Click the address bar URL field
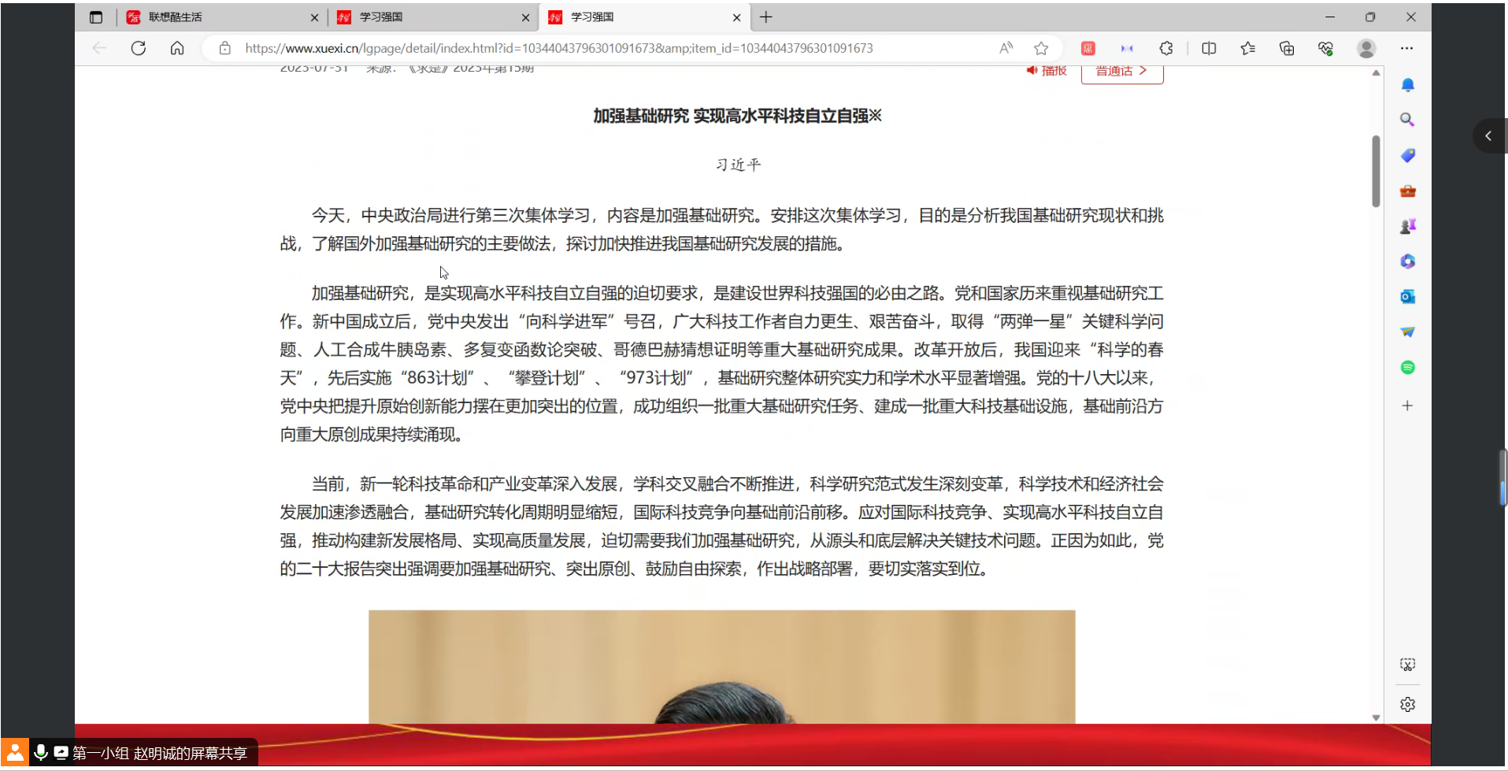This screenshot has height=771, width=1508. (559, 49)
